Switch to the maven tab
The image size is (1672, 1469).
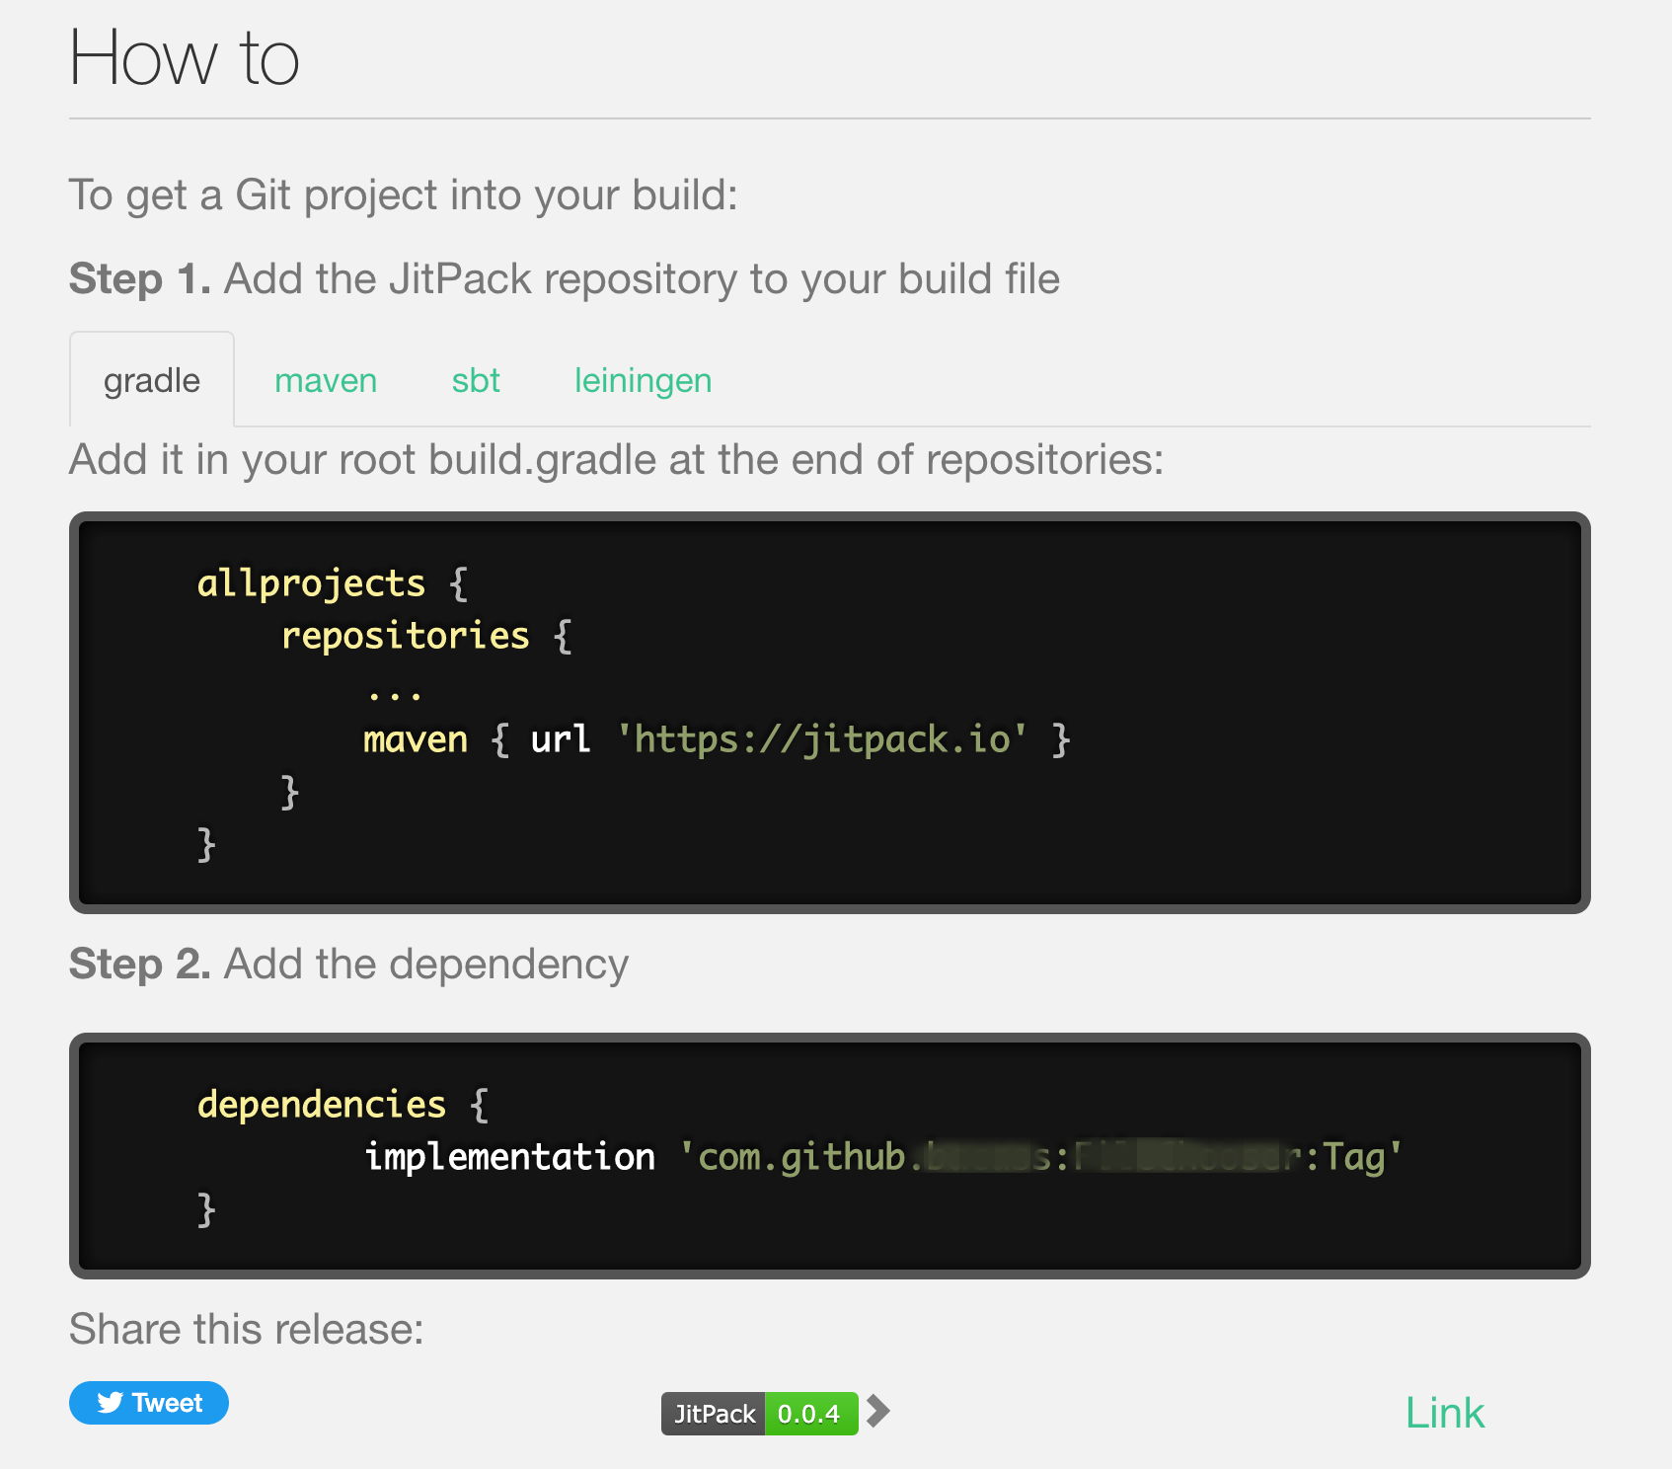click(x=326, y=380)
